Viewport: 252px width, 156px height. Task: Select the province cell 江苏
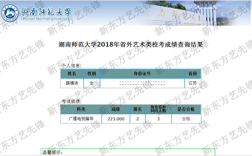[x=193, y=83]
